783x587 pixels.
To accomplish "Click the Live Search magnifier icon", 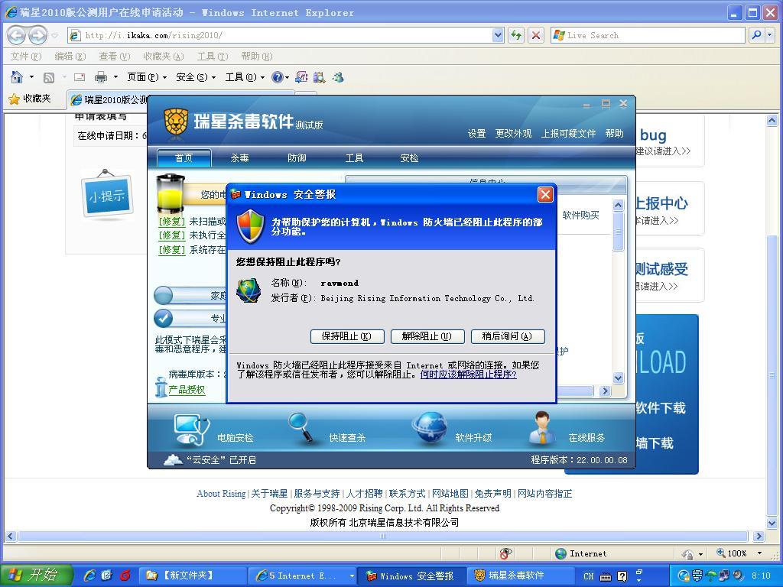I will point(756,35).
